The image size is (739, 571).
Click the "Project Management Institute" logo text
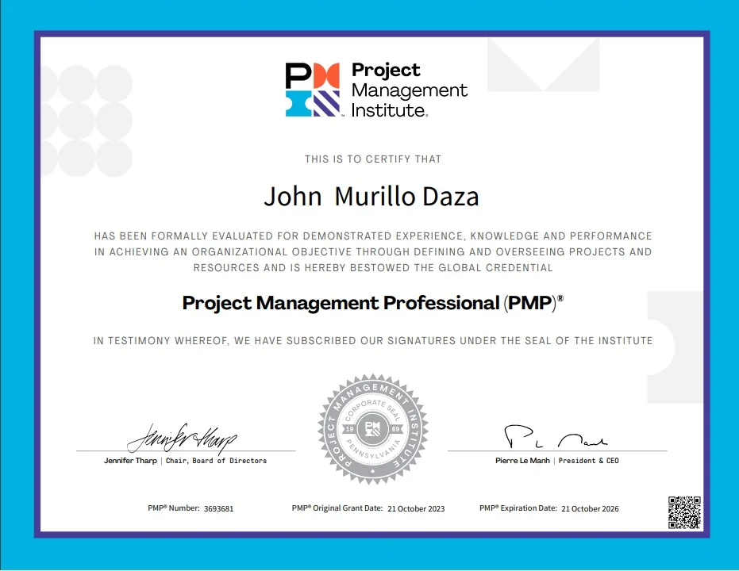409,90
